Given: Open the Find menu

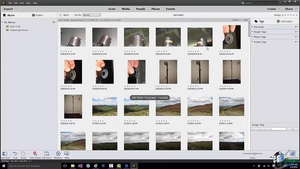Looking at the screenshot, I should [22, 3].
